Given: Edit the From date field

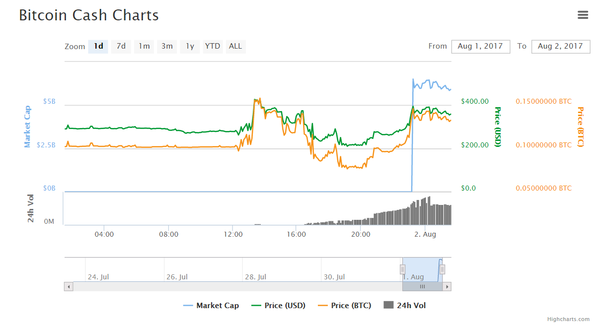Looking at the screenshot, I should click(480, 46).
